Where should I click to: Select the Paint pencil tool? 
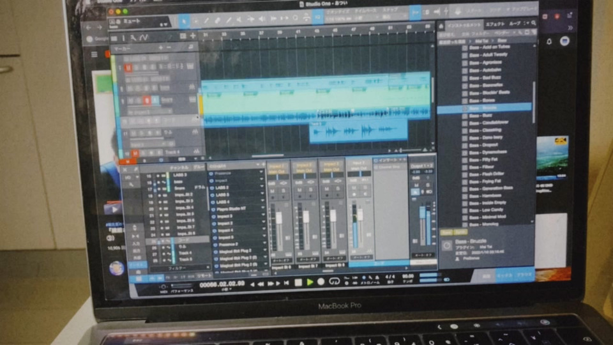(229, 20)
